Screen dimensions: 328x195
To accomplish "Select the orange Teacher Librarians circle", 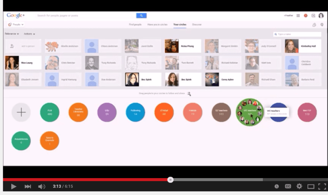I will tap(78, 112).
